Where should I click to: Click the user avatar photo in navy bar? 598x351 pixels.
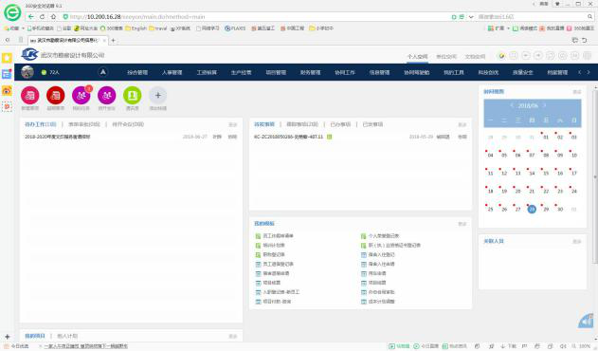click(x=27, y=72)
